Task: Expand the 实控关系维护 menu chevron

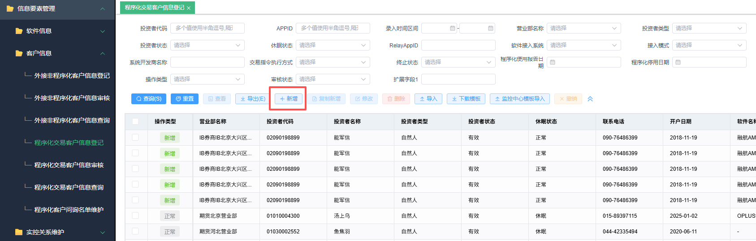Action: point(103,232)
